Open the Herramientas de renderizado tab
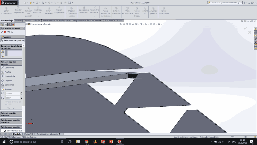 coord(56,21)
